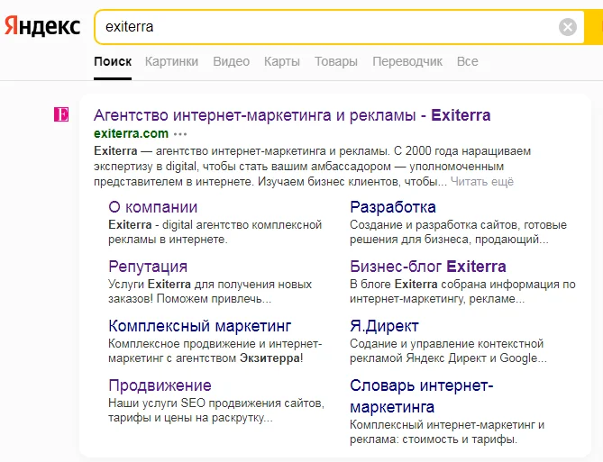The height and width of the screenshot is (462, 603).
Task: Click snippet text starting 'Exiterra — агентство интернет-маркетинга'
Action: click(x=312, y=166)
